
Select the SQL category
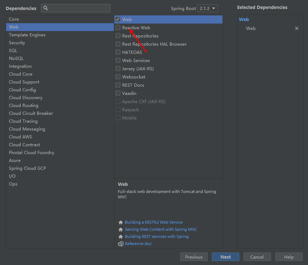13,51
